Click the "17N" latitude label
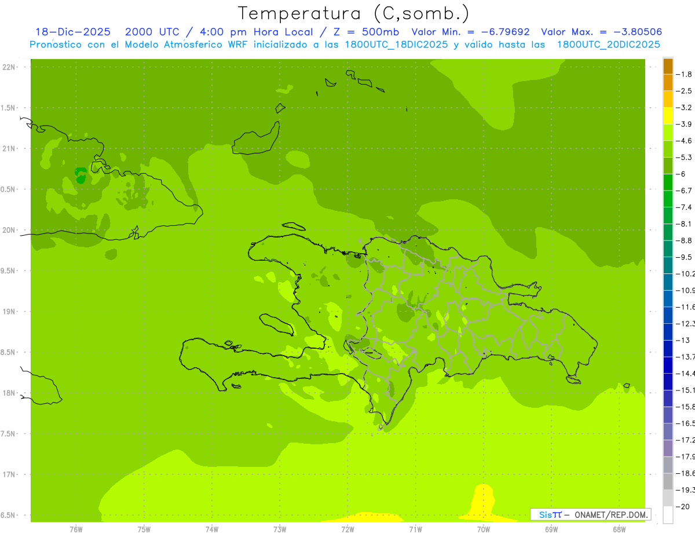The height and width of the screenshot is (537, 695). pos(9,474)
